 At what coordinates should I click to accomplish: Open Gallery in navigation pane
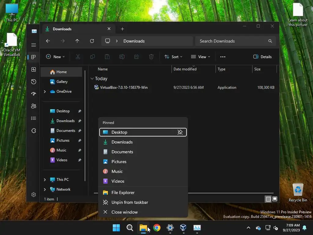coord(61,82)
